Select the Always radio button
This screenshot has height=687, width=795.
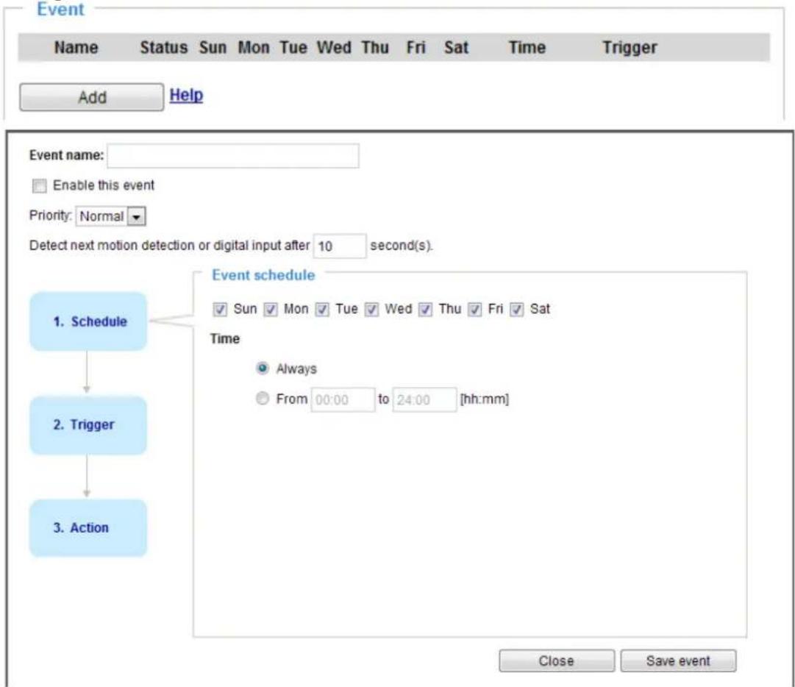pos(262,368)
